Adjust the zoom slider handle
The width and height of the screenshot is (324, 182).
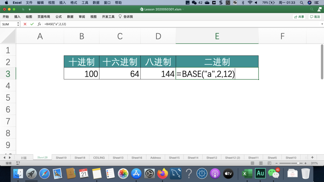[x=298, y=163]
